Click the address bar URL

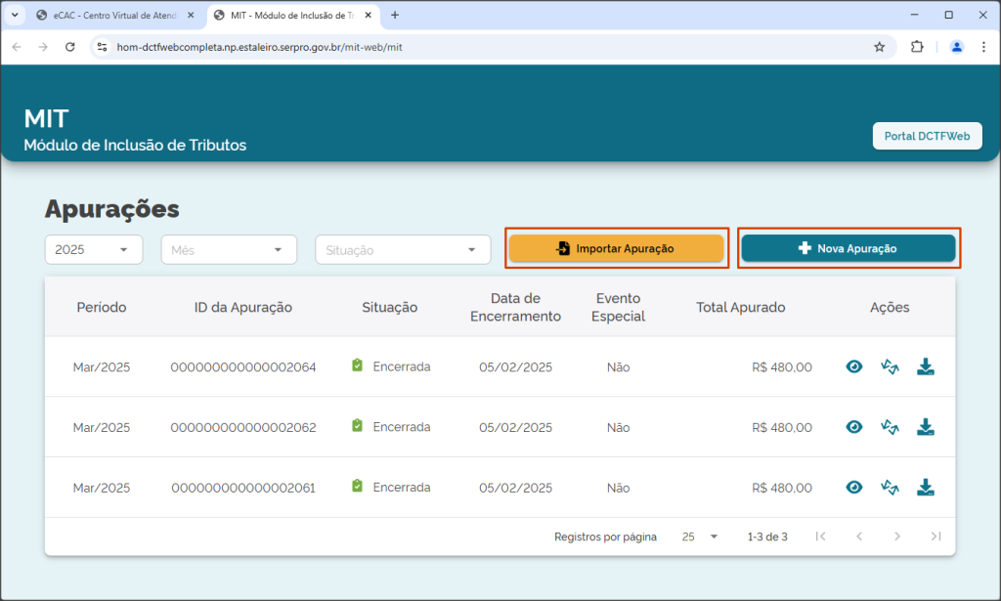click(x=259, y=47)
